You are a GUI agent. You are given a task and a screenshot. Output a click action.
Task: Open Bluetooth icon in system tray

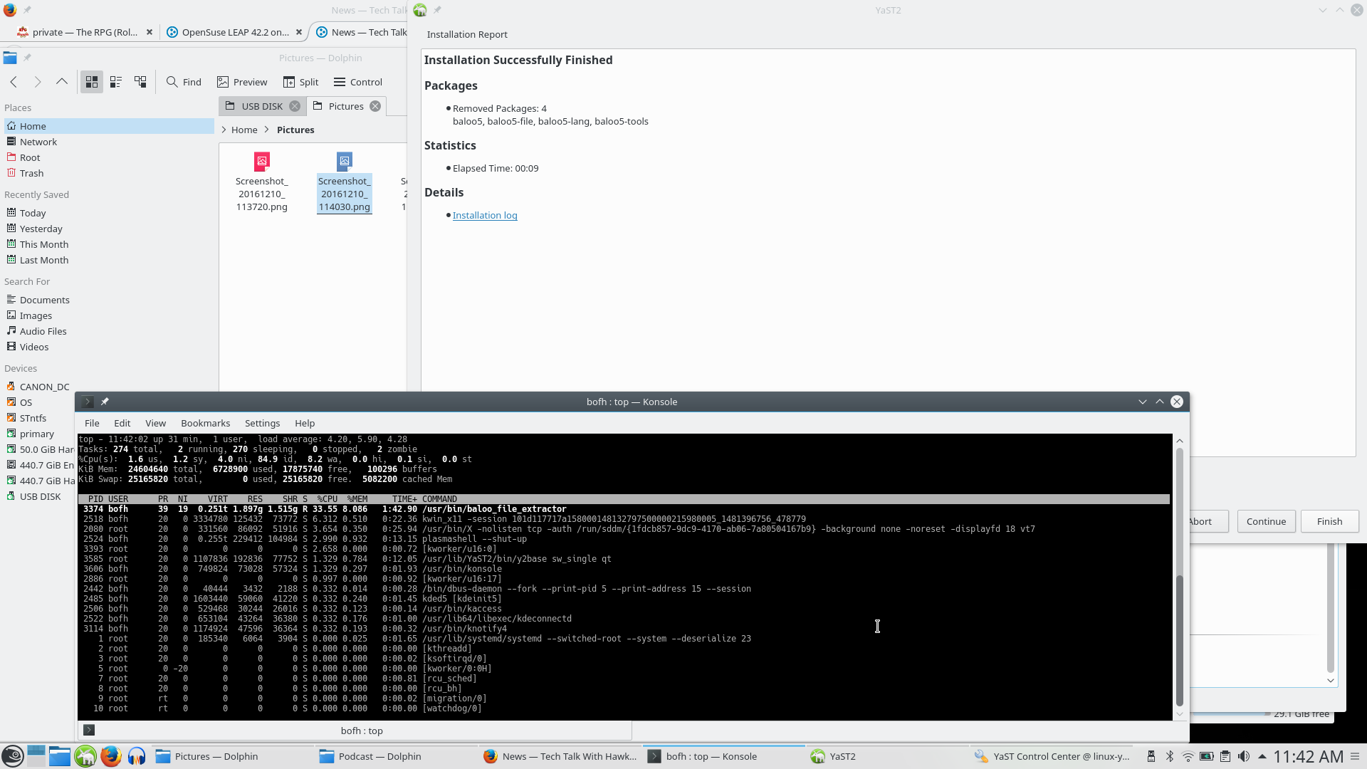(1169, 756)
